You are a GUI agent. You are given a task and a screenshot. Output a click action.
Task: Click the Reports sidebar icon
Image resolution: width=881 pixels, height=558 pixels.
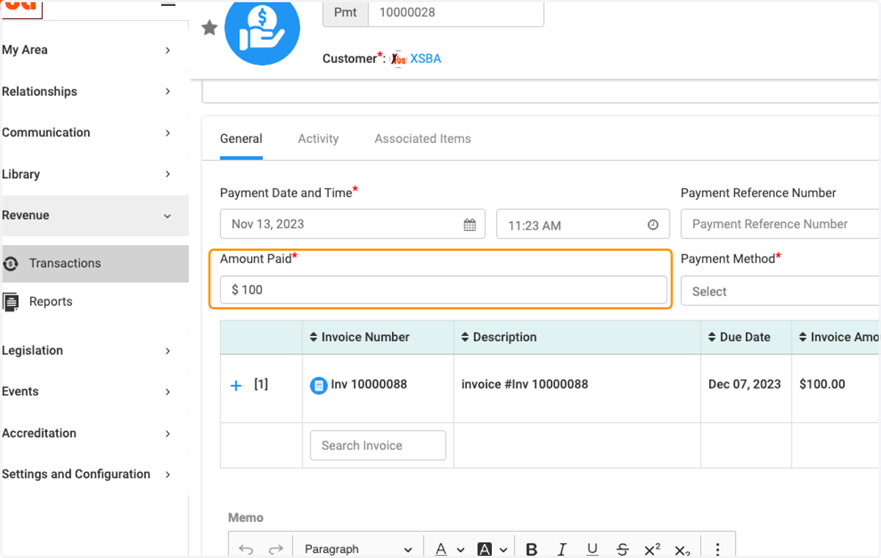coord(10,301)
